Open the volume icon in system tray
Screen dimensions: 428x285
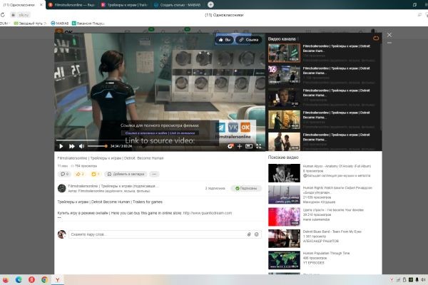(423, 280)
